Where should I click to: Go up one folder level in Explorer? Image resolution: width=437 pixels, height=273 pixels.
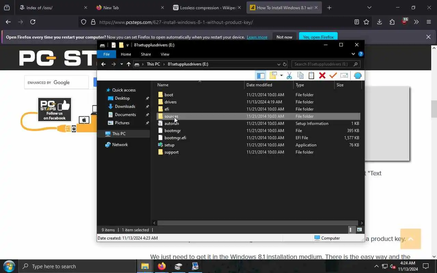coord(128,64)
